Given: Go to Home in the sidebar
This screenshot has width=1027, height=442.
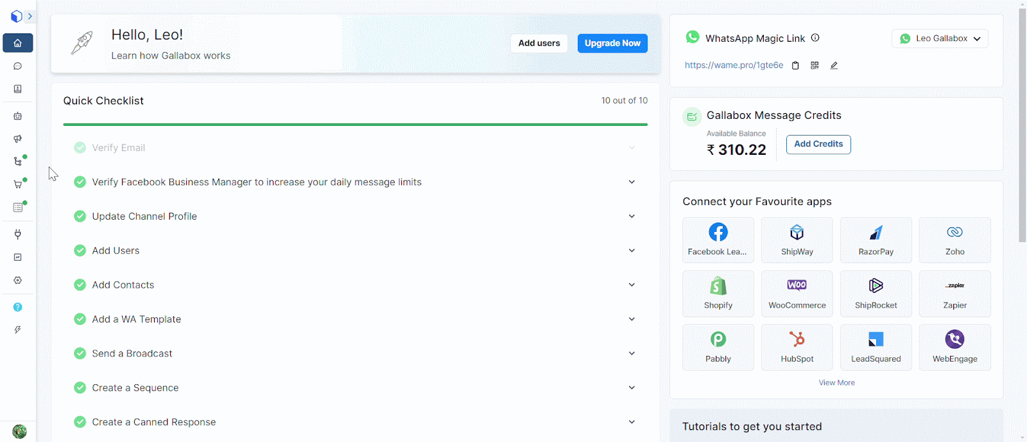Looking at the screenshot, I should (x=18, y=43).
